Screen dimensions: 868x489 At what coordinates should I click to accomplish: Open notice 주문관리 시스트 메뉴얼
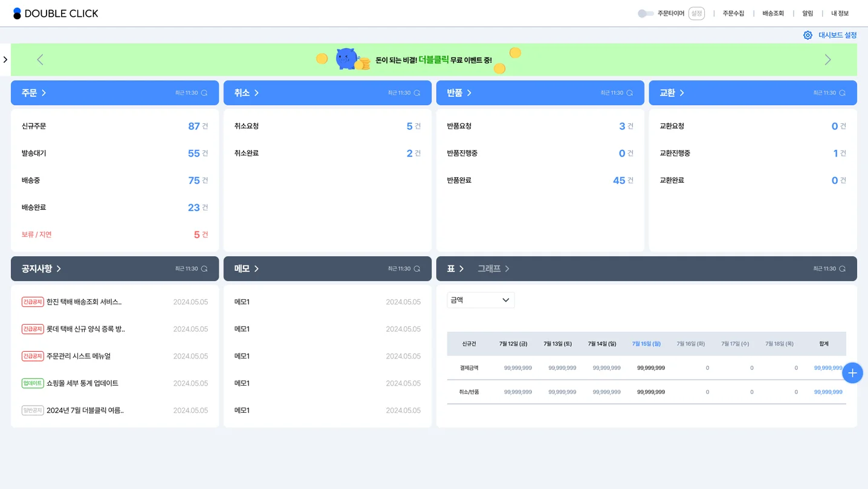point(79,357)
